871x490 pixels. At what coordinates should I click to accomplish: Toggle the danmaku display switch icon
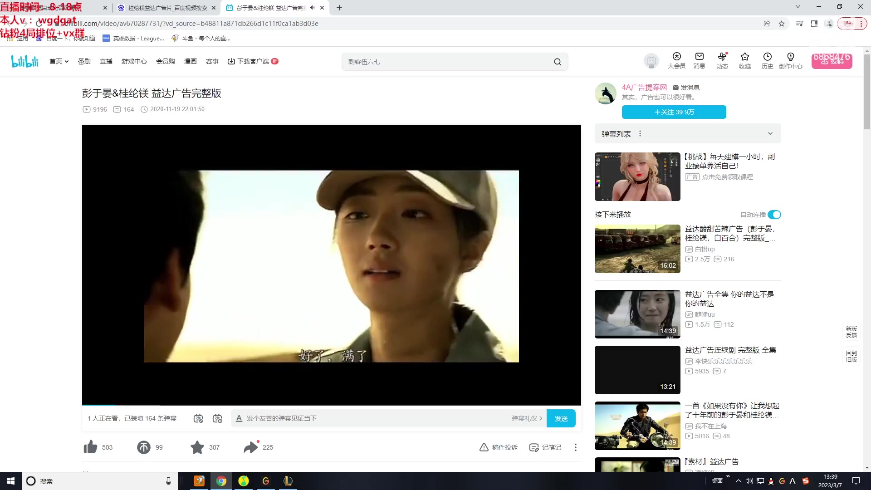(198, 418)
